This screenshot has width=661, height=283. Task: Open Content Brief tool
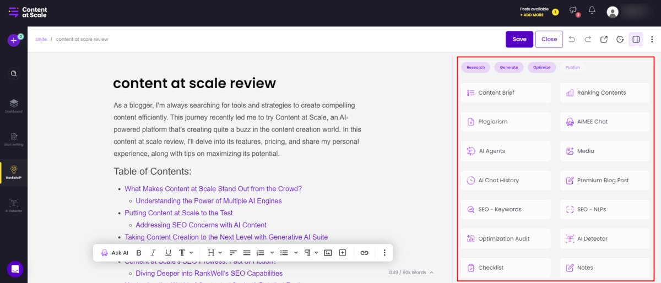(x=506, y=92)
